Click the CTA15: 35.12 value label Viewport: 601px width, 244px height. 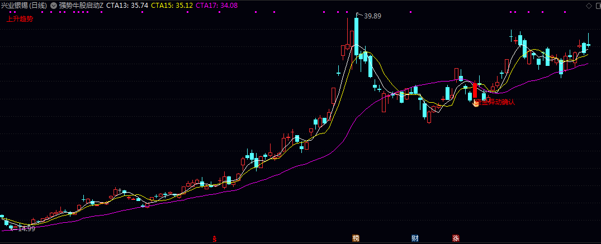click(x=172, y=6)
